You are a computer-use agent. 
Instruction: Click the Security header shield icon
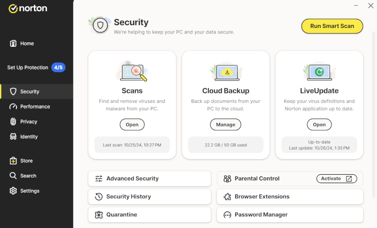point(100,25)
